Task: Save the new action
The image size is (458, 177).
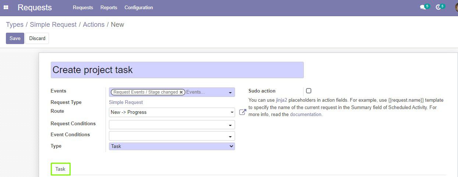Action: click(x=15, y=38)
